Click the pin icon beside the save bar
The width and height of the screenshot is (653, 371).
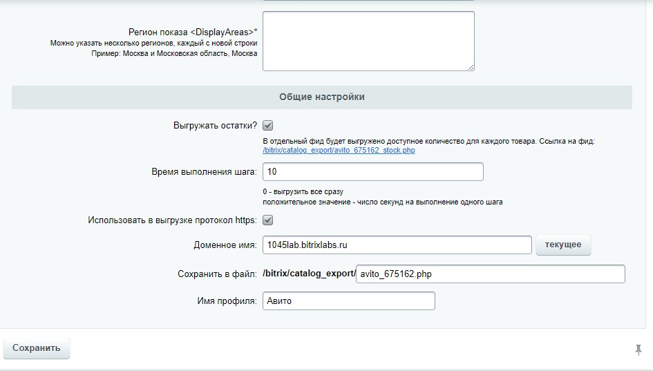(x=638, y=350)
